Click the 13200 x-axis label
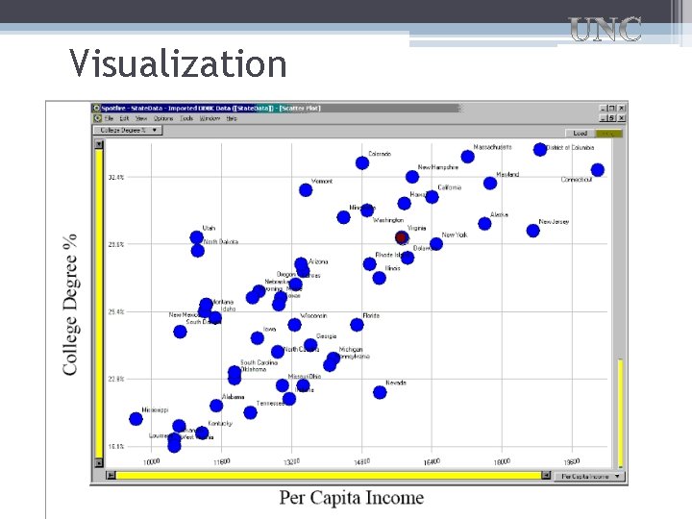The image size is (692, 519). [x=291, y=461]
